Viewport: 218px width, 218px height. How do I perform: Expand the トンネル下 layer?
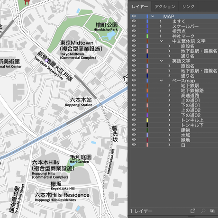[x=169, y=125]
